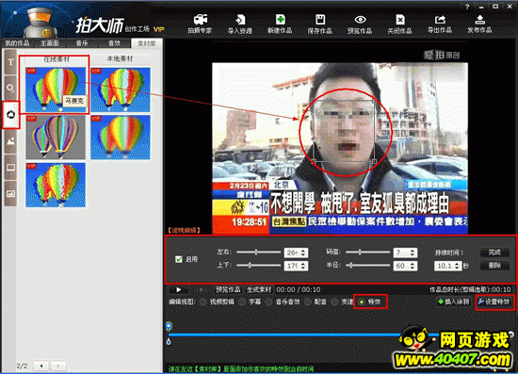Image resolution: width=518 pixels, height=374 pixels.
Task: Open the 本地素材 local material tab
Action: pyautogui.click(x=120, y=58)
